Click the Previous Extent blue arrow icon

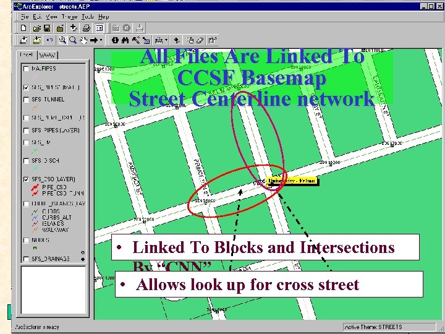[49, 40]
